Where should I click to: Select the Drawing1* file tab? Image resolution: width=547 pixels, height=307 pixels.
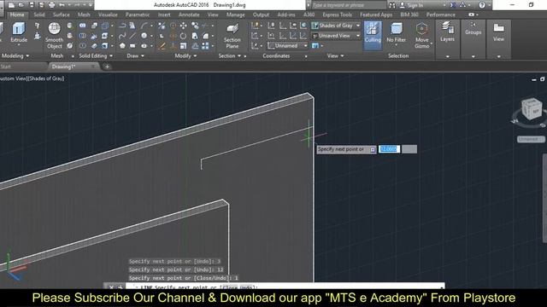[x=64, y=67]
